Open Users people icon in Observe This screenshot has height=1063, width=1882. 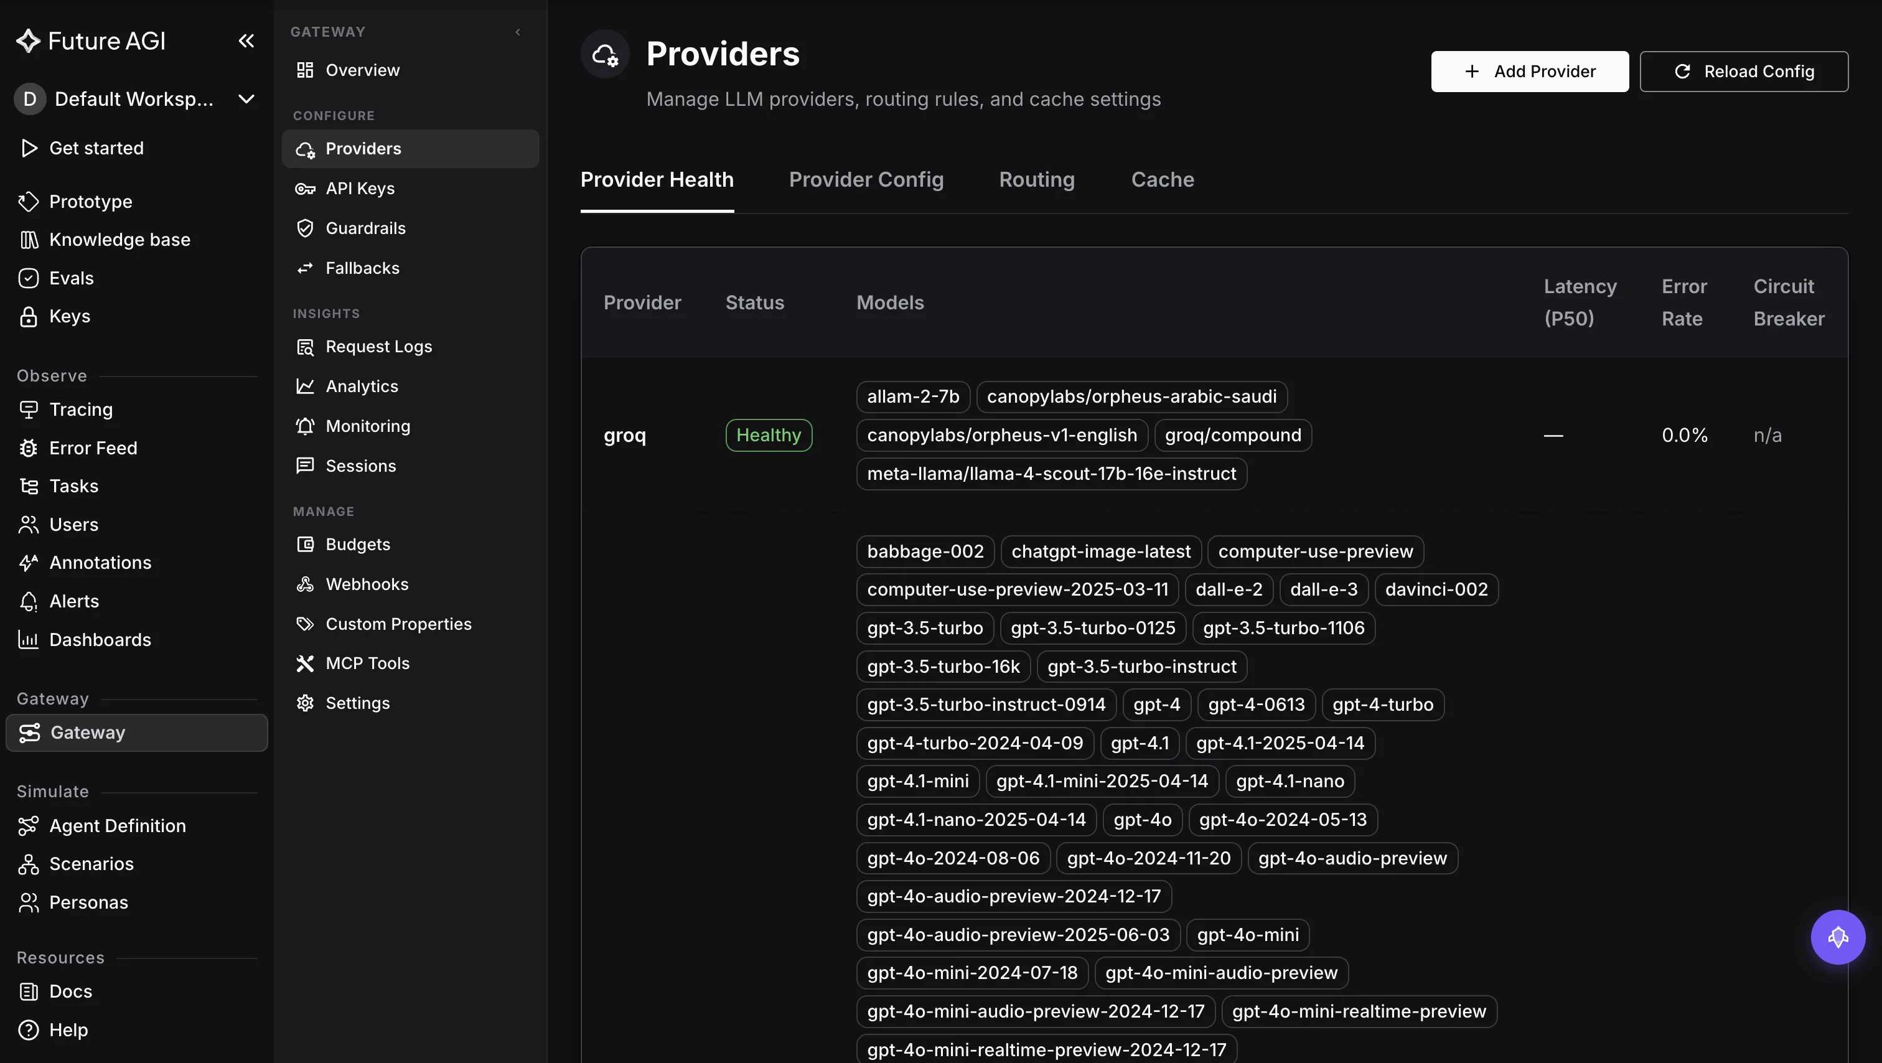[x=29, y=525]
